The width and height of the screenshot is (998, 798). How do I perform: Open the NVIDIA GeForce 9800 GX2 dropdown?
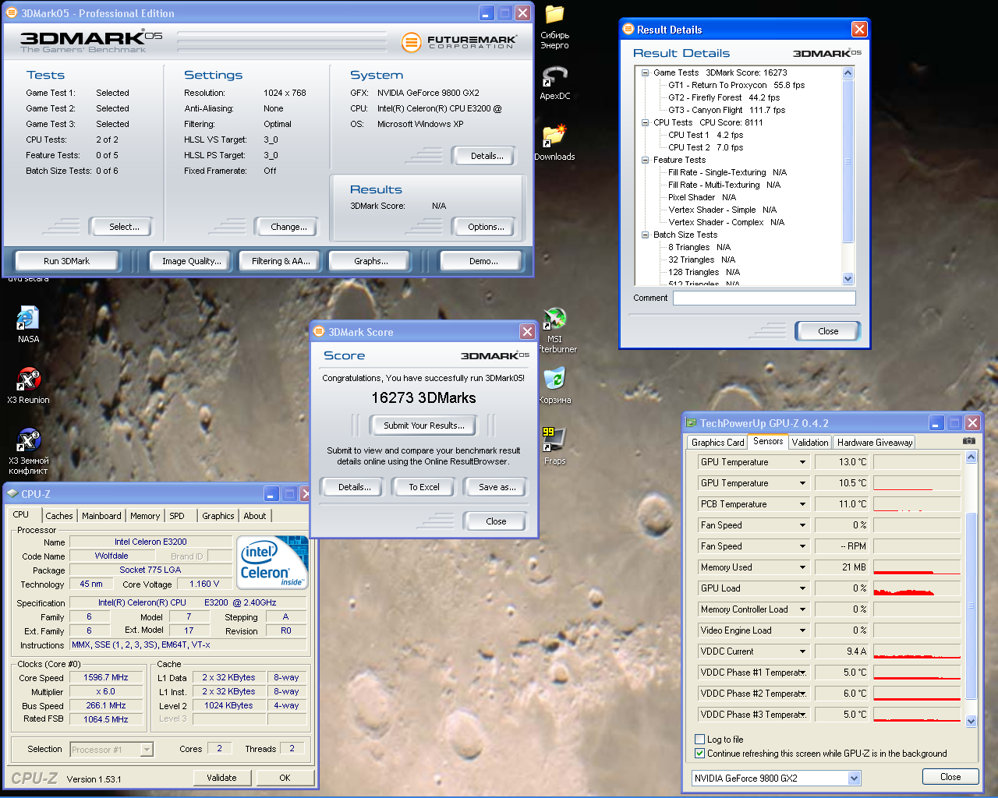pyautogui.click(x=854, y=778)
